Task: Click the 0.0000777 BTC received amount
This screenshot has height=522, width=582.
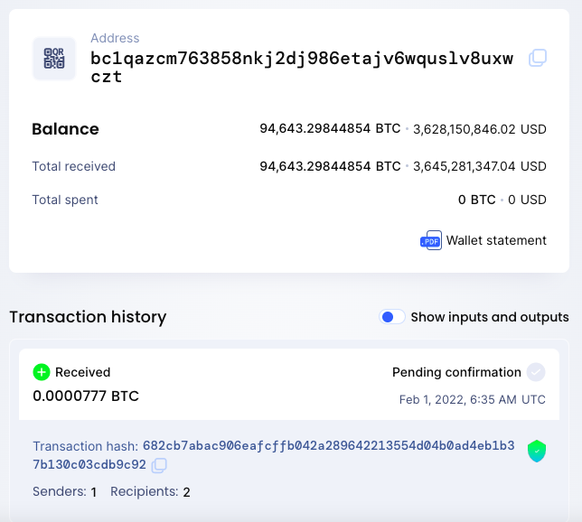Action: tap(86, 396)
